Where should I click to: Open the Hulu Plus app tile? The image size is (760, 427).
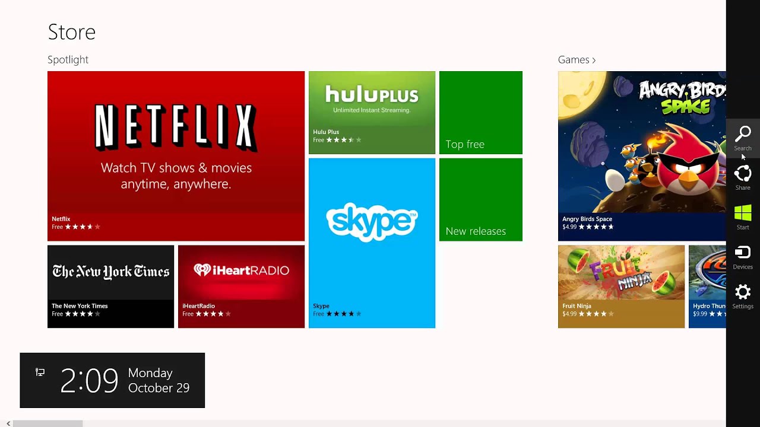[x=372, y=113]
